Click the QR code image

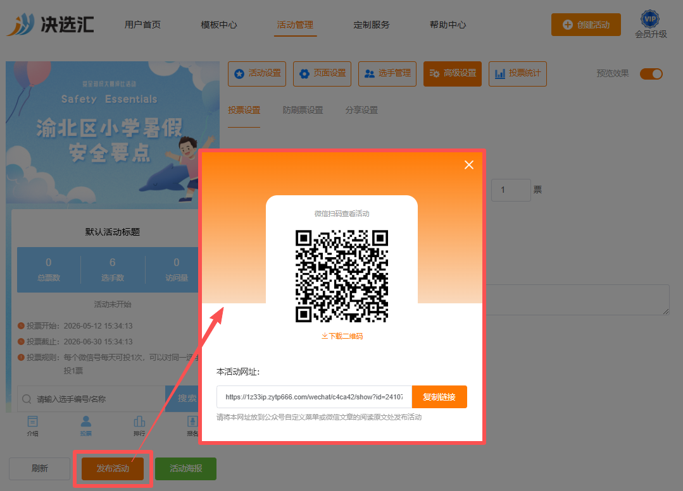click(x=342, y=276)
